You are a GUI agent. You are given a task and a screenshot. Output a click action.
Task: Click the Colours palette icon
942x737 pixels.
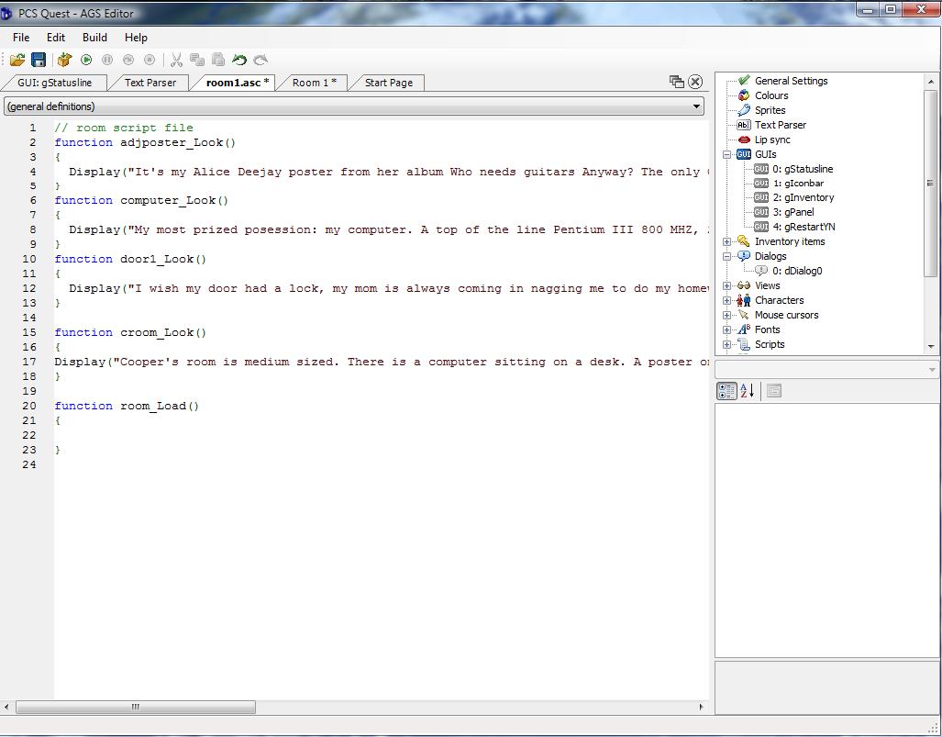[744, 95]
